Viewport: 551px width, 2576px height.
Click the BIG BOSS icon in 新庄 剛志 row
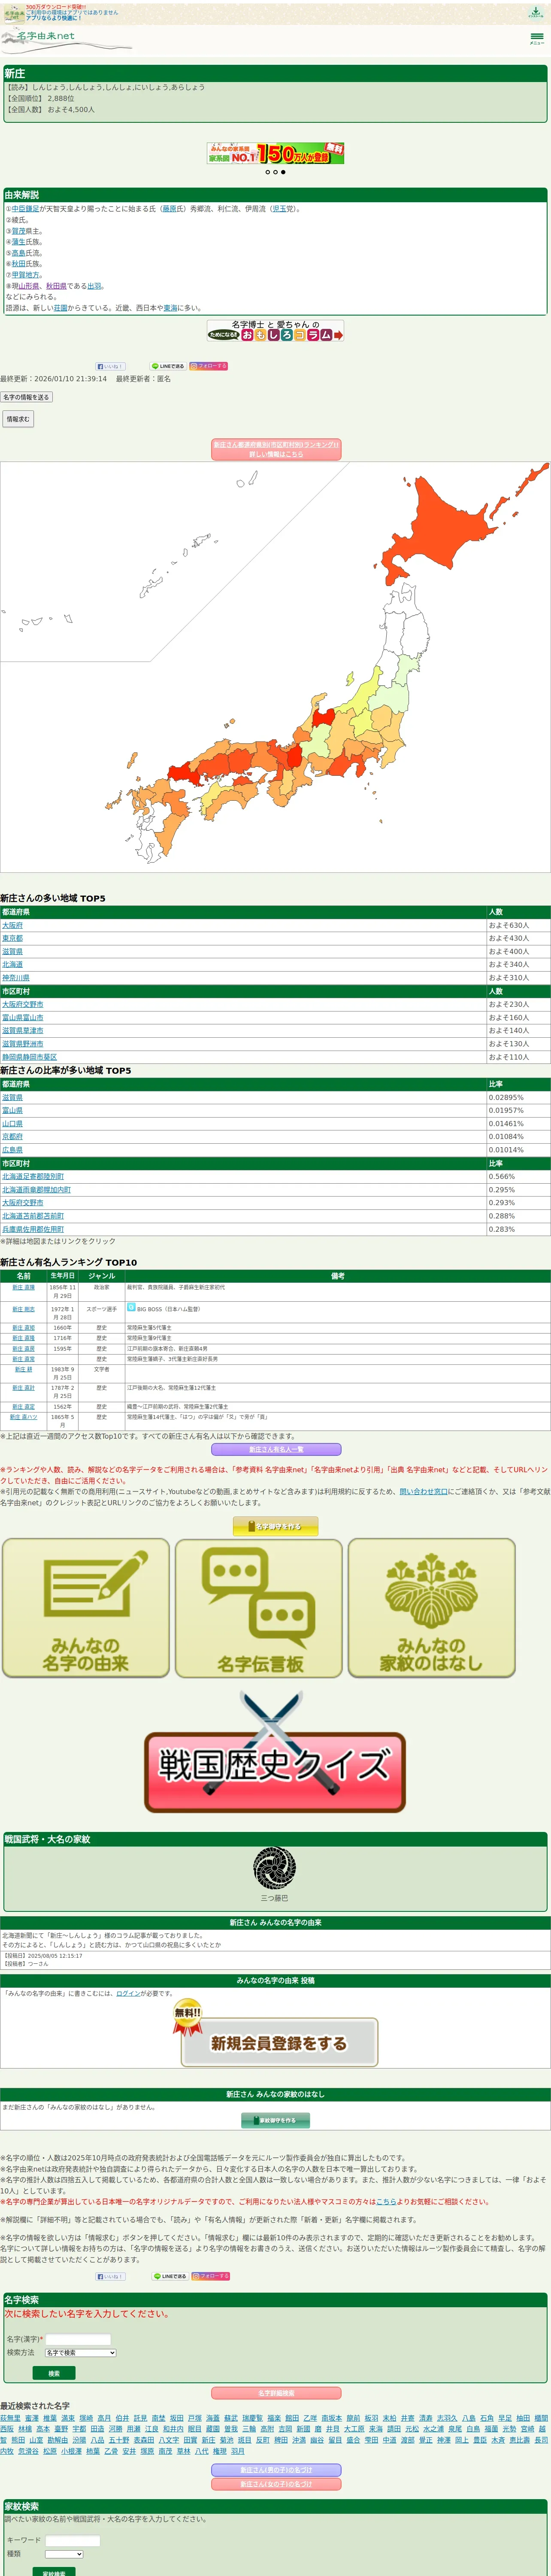[131, 1307]
